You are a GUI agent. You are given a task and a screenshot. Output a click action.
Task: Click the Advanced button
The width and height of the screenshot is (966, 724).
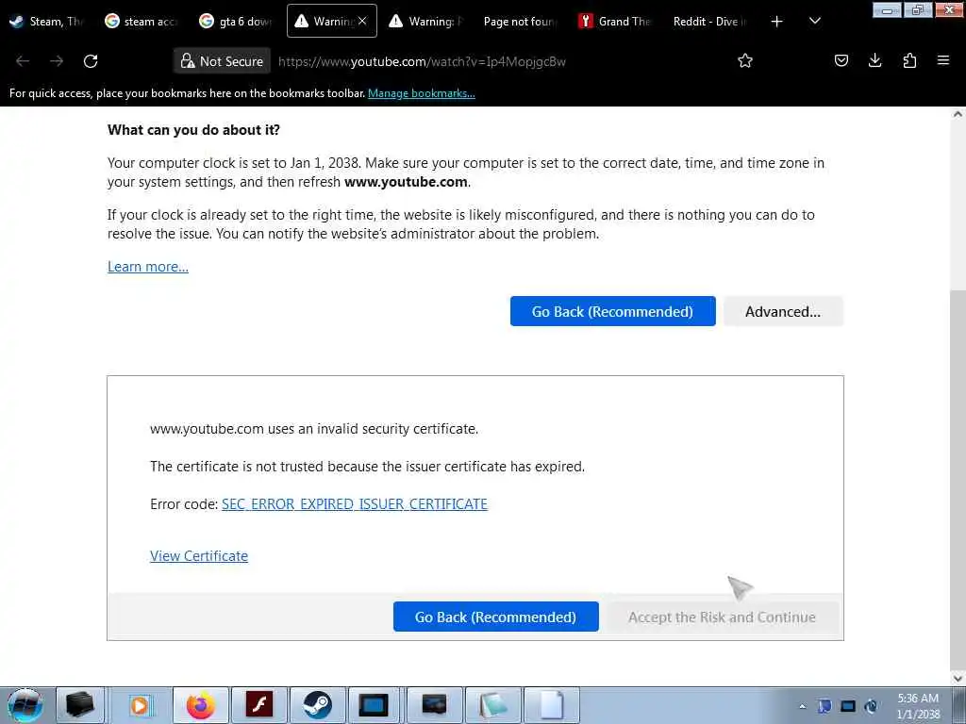click(x=783, y=311)
